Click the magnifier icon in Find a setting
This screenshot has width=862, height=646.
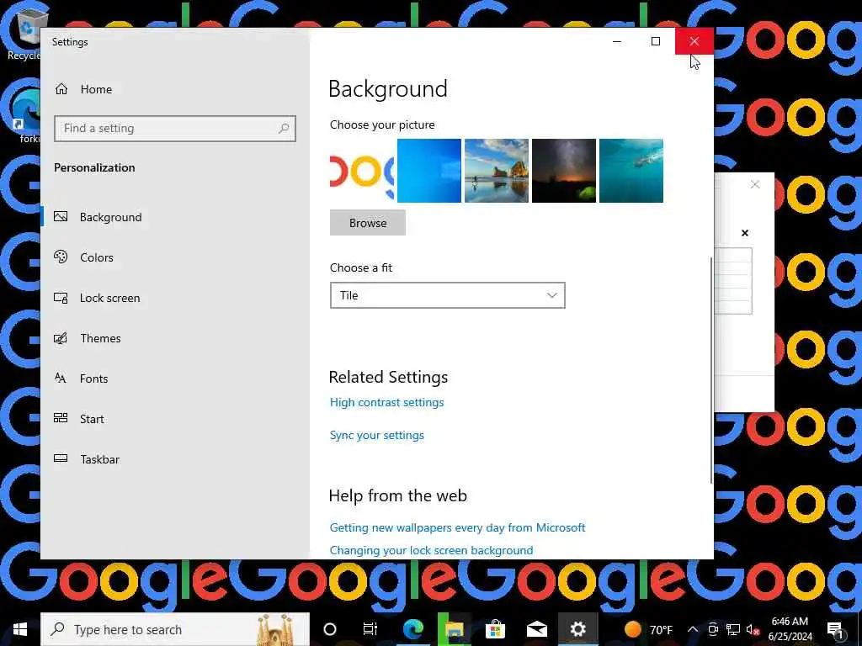click(x=284, y=128)
